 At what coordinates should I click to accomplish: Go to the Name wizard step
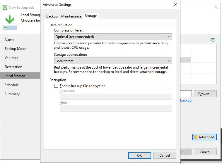pos(9,40)
